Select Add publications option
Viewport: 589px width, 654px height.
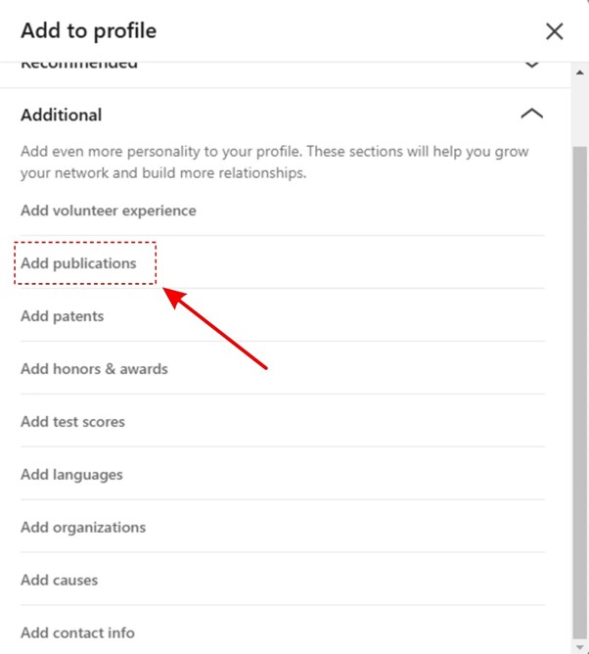[x=78, y=263]
